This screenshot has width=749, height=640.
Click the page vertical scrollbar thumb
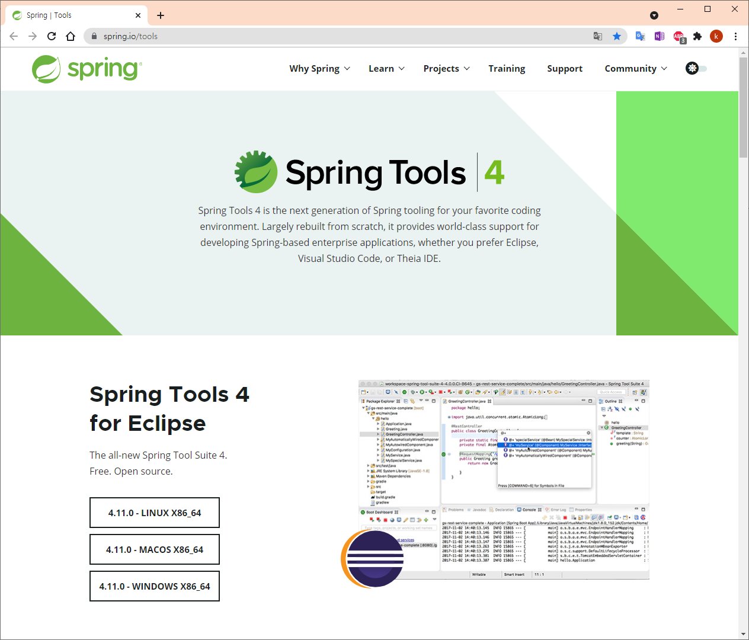coord(744,107)
